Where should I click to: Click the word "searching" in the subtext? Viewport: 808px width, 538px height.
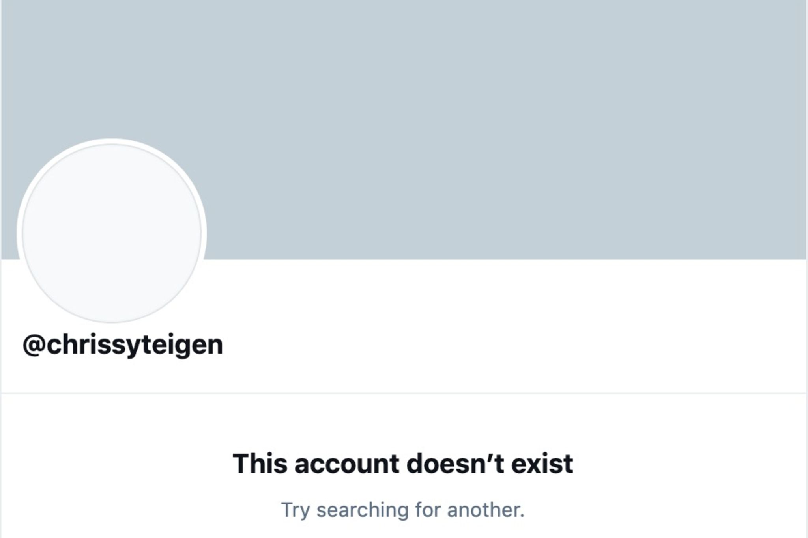coord(363,510)
